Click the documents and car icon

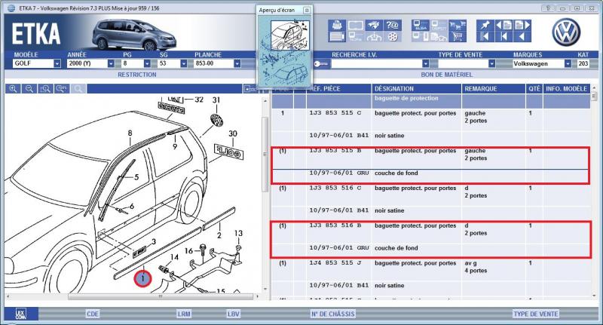click(439, 37)
